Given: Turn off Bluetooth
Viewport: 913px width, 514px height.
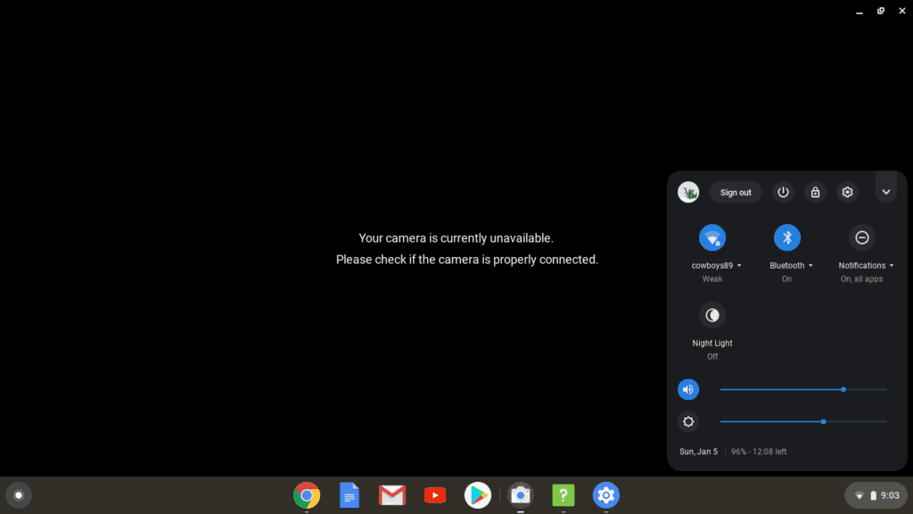Looking at the screenshot, I should [x=787, y=237].
